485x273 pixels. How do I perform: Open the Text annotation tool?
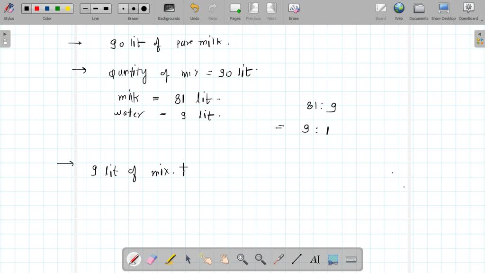tap(315, 259)
